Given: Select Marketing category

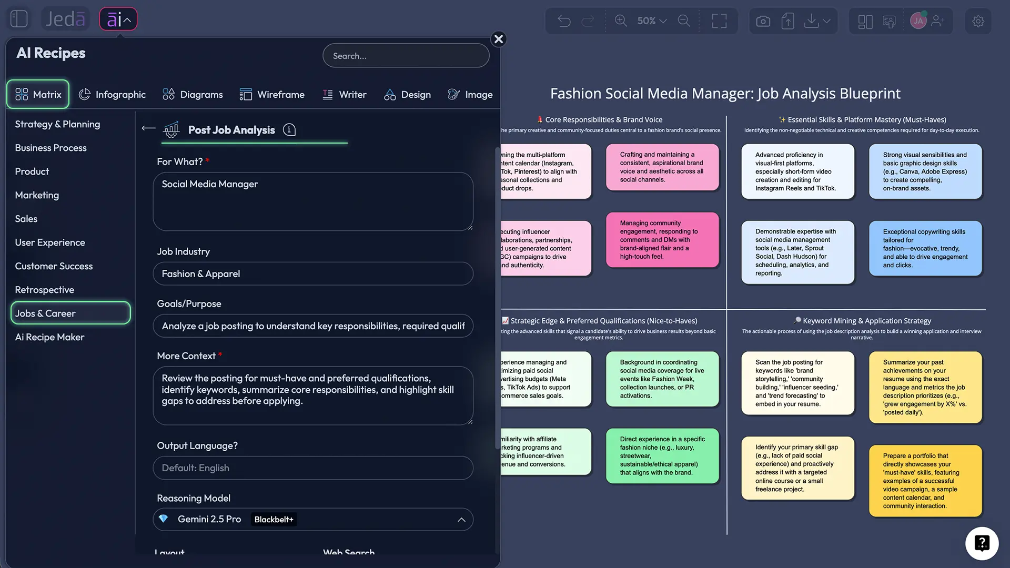Looking at the screenshot, I should [37, 195].
